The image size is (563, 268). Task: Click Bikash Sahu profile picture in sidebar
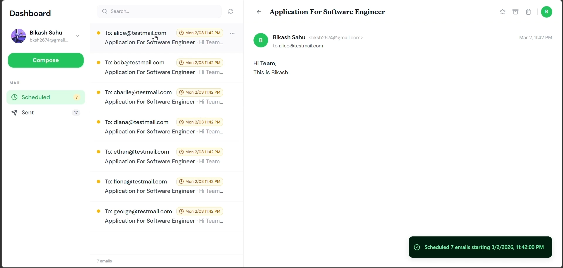(x=18, y=36)
